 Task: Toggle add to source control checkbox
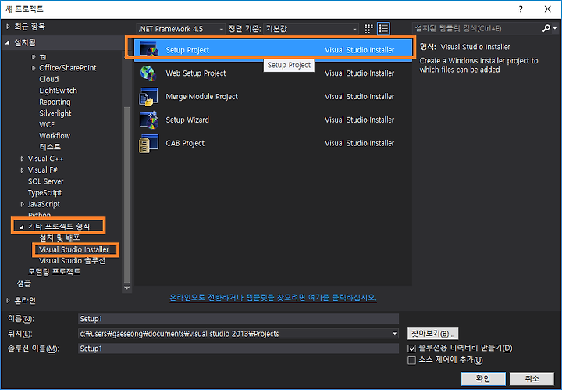coord(412,360)
